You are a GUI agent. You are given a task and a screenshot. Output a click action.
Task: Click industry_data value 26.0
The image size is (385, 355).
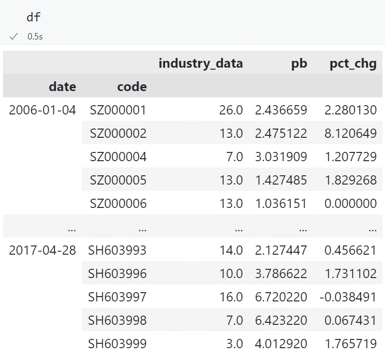tap(231, 110)
